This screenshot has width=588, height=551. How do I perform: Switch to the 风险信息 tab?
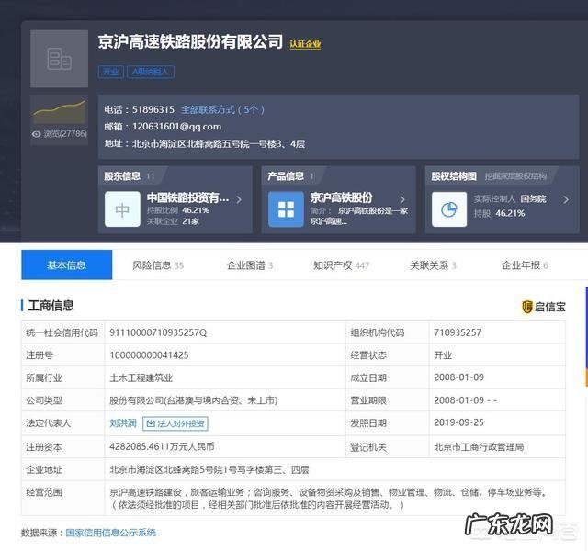point(158,265)
